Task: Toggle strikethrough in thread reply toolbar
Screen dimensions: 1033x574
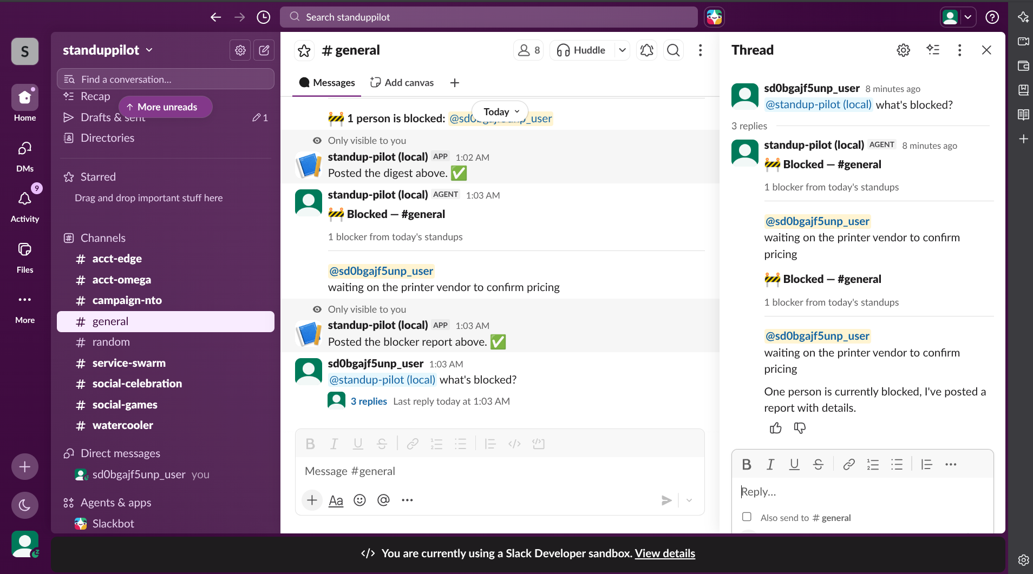Action: (818, 464)
